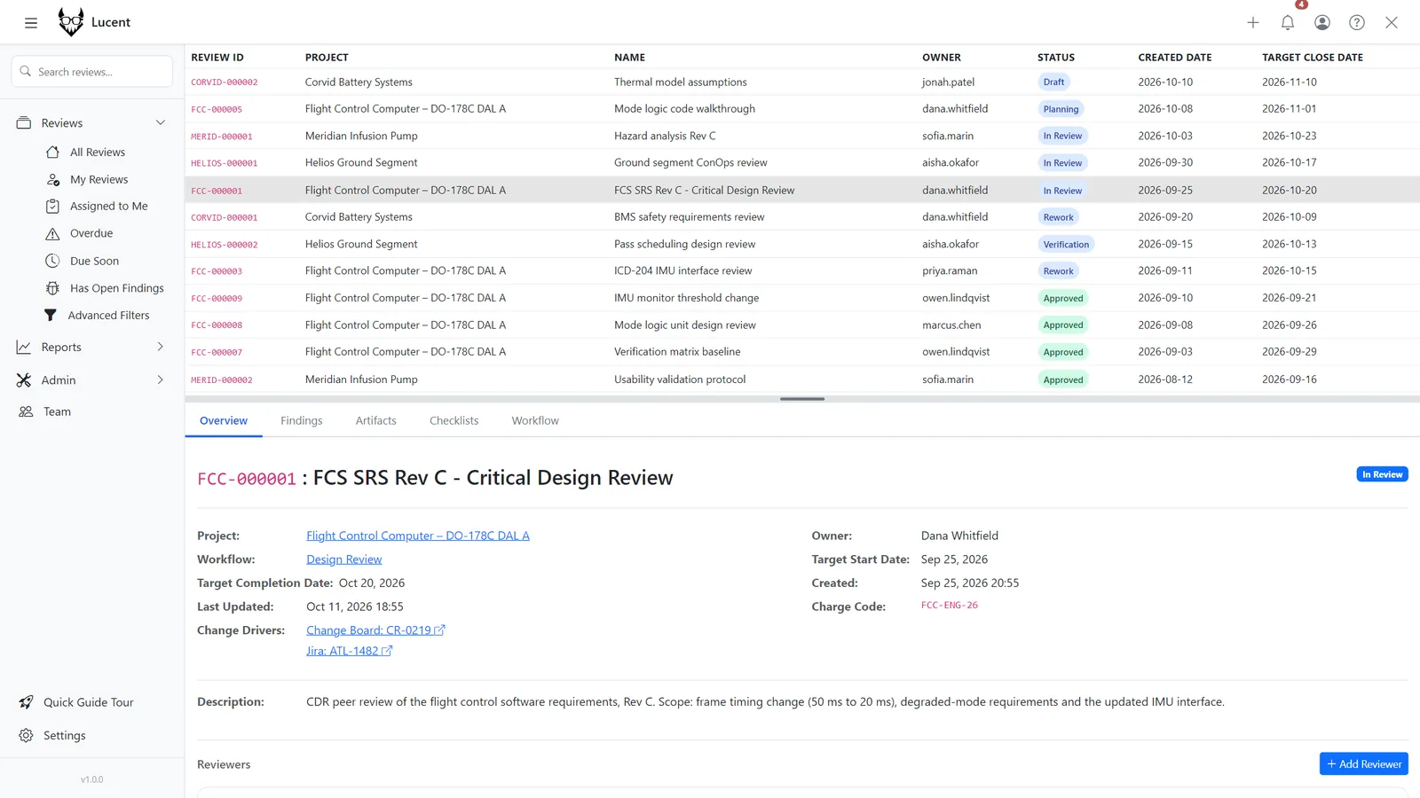Viewport: 1420px width, 798px height.
Task: Open Change Board: CR-0219 external link
Action: point(375,630)
